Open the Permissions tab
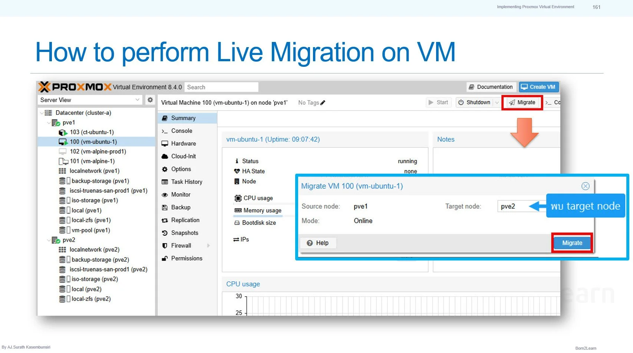The width and height of the screenshot is (633, 353). 187,258
